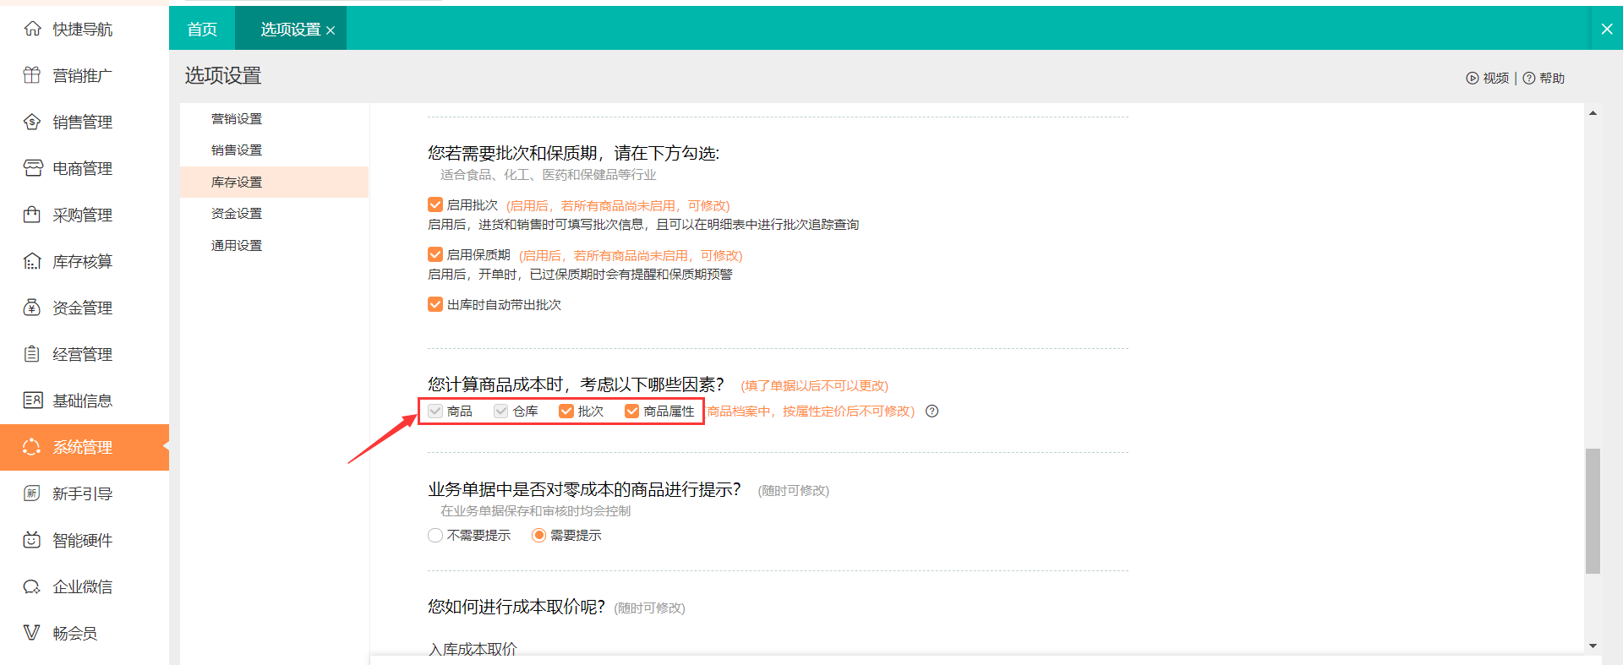Image resolution: width=1623 pixels, height=665 pixels.
Task: Open 营销推广 via its gift icon
Action: click(32, 75)
